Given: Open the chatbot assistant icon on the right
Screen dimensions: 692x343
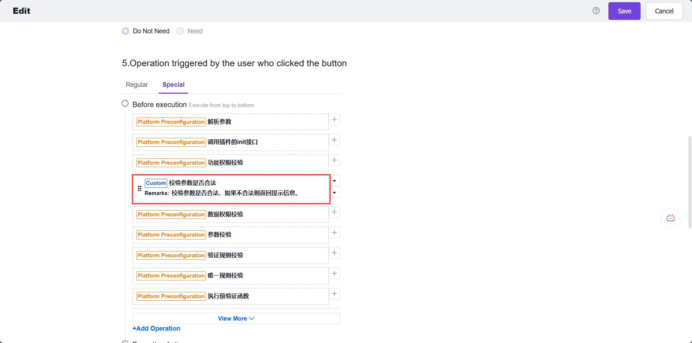Looking at the screenshot, I should pyautogui.click(x=670, y=217).
